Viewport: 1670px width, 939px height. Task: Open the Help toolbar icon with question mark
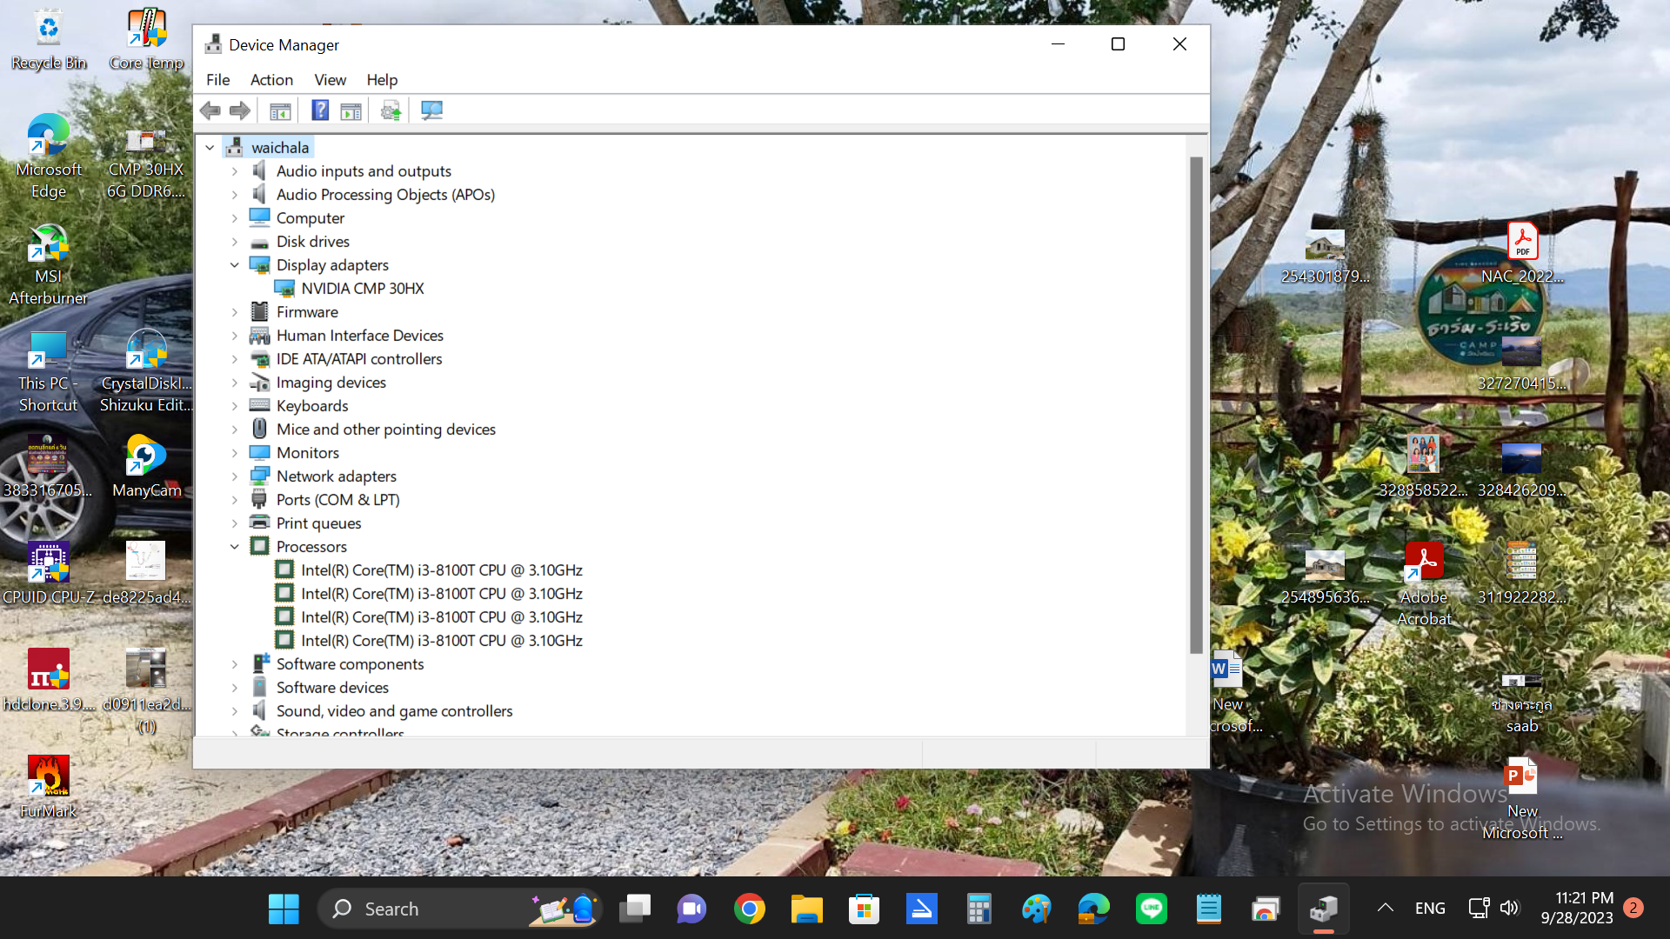point(320,110)
